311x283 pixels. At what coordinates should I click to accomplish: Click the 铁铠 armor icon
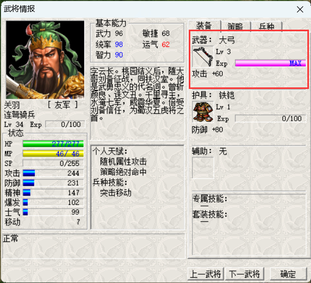[203, 112]
